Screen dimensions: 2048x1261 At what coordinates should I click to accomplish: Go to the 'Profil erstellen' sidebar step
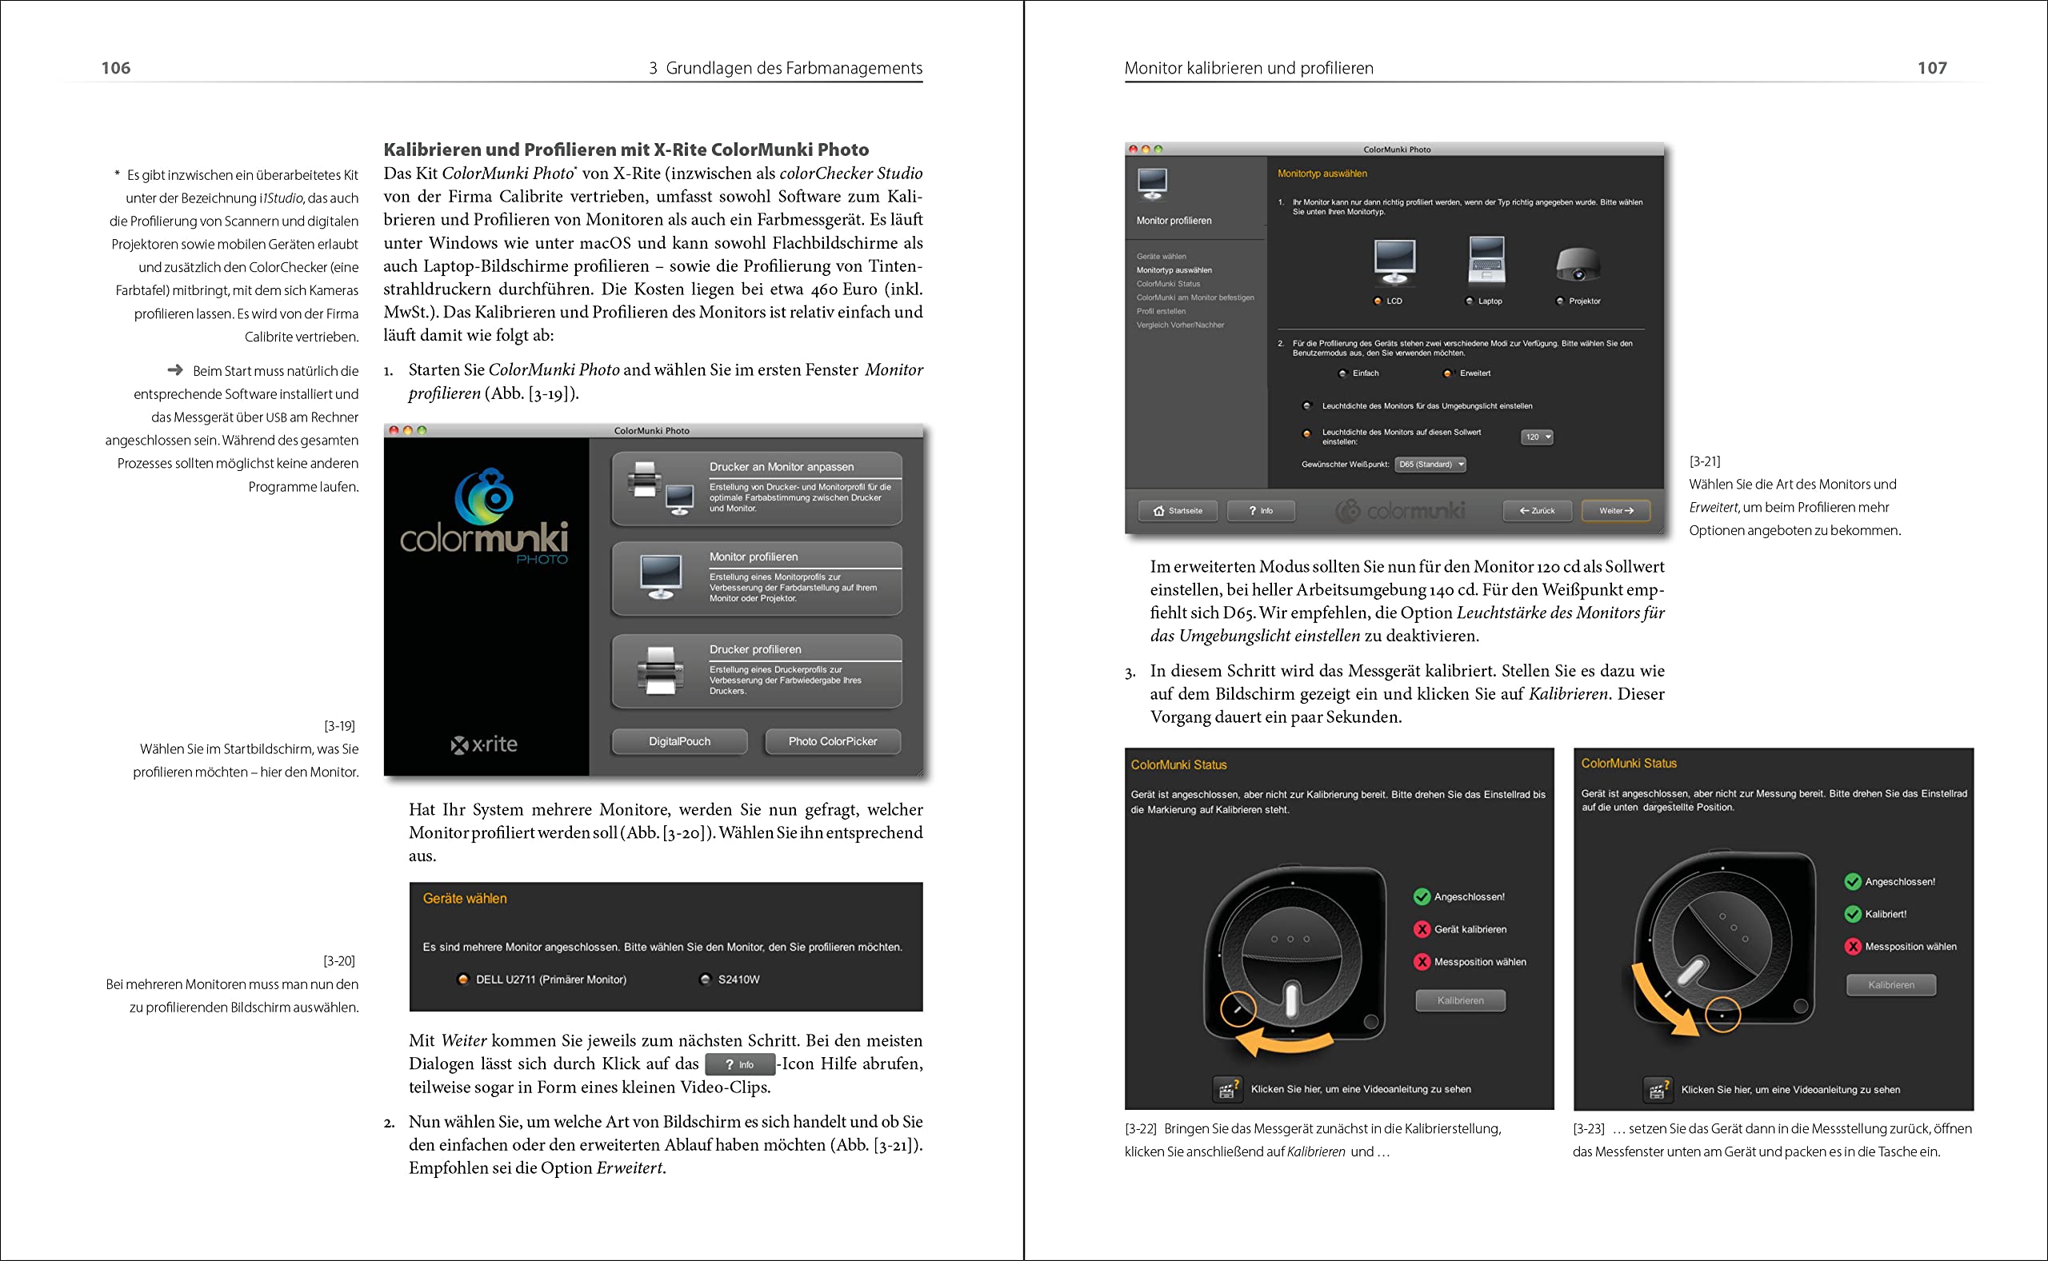(1160, 311)
